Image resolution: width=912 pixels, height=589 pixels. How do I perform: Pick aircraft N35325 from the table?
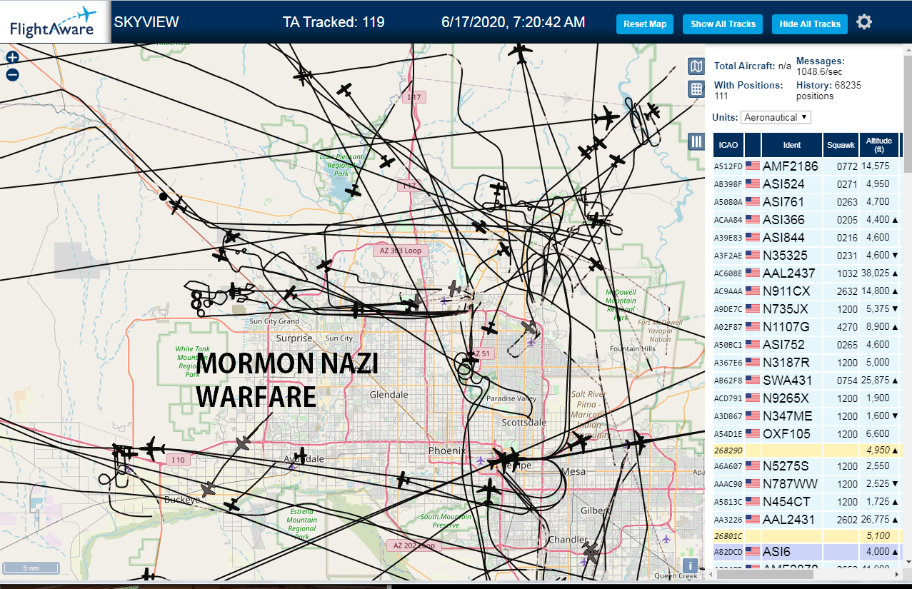coord(806,256)
